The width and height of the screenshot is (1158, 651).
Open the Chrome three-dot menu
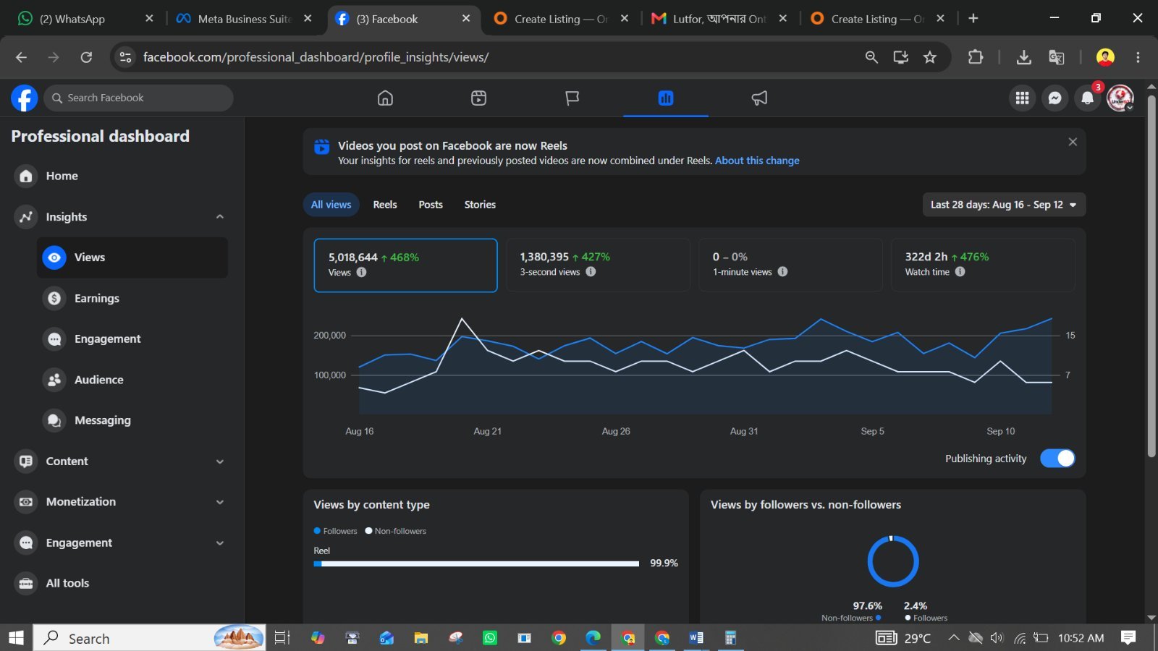[1138, 57]
